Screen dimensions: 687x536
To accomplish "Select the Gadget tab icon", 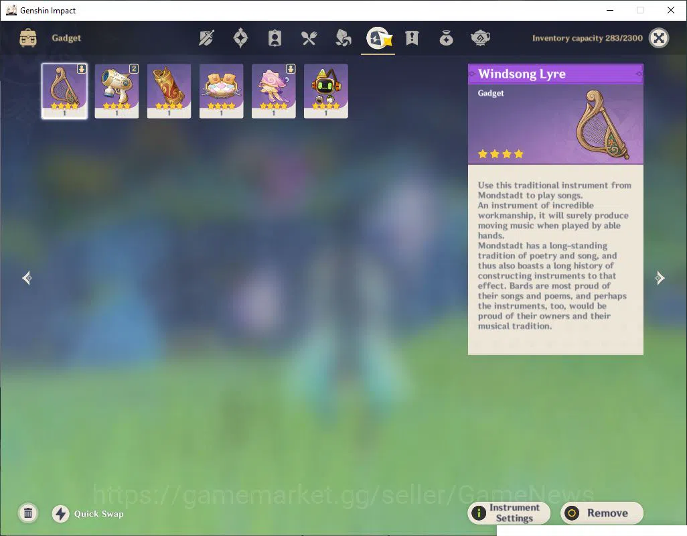I will click(378, 39).
